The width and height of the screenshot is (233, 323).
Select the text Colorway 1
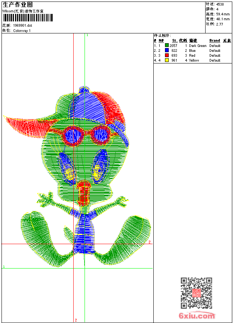tap(22, 31)
